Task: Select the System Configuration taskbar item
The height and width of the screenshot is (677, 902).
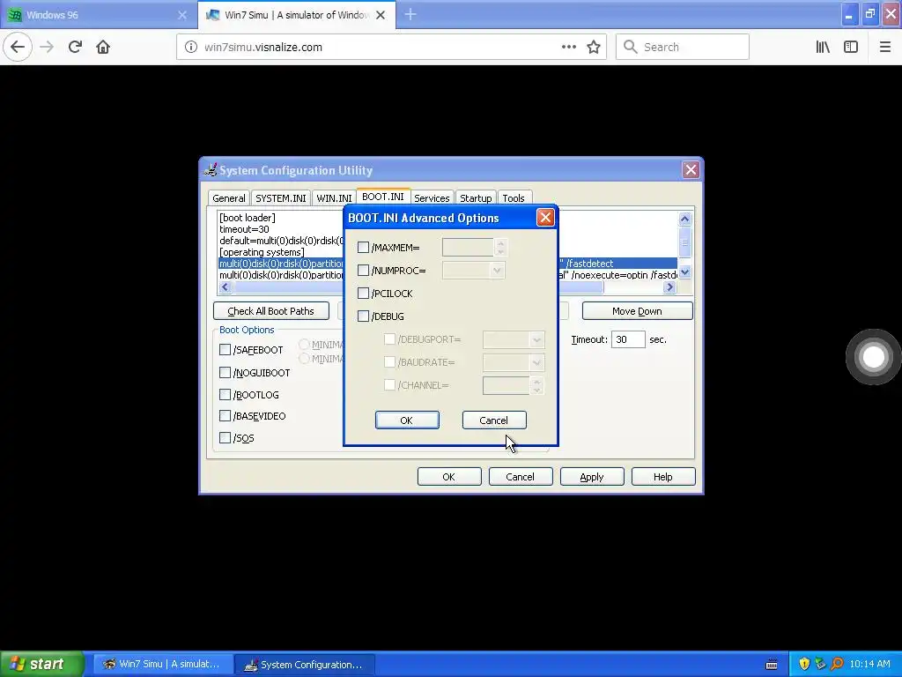Action: coord(304,665)
